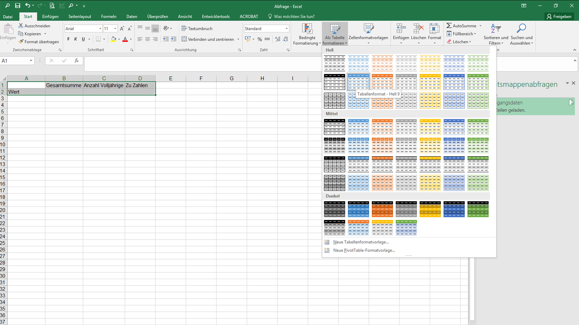Expand the Füllfarbe color dropdown arrow
This screenshot has width=579, height=325.
119,39
